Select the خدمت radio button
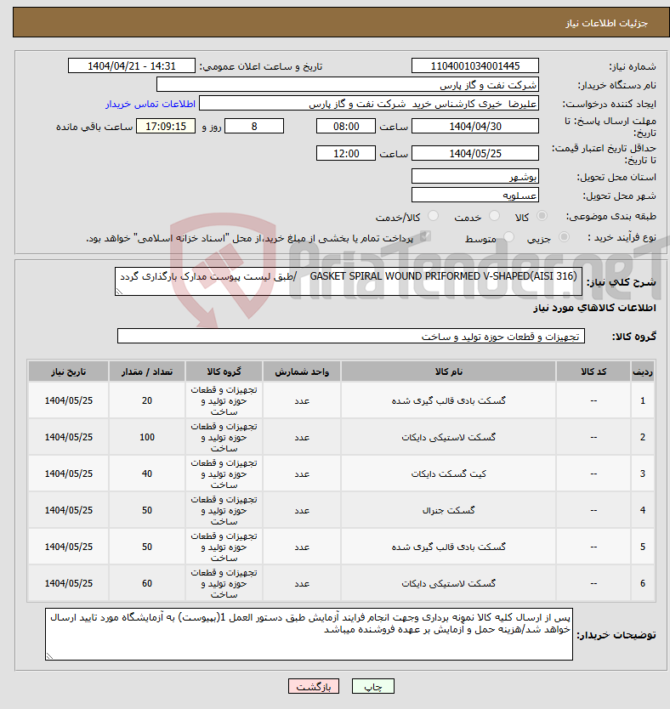 coord(495,216)
